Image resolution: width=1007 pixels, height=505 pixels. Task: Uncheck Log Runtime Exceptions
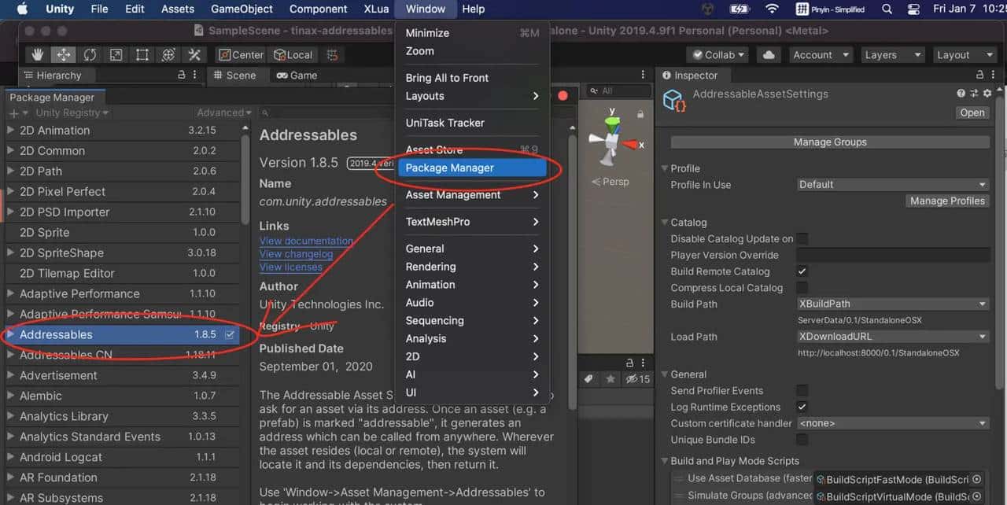(x=800, y=407)
